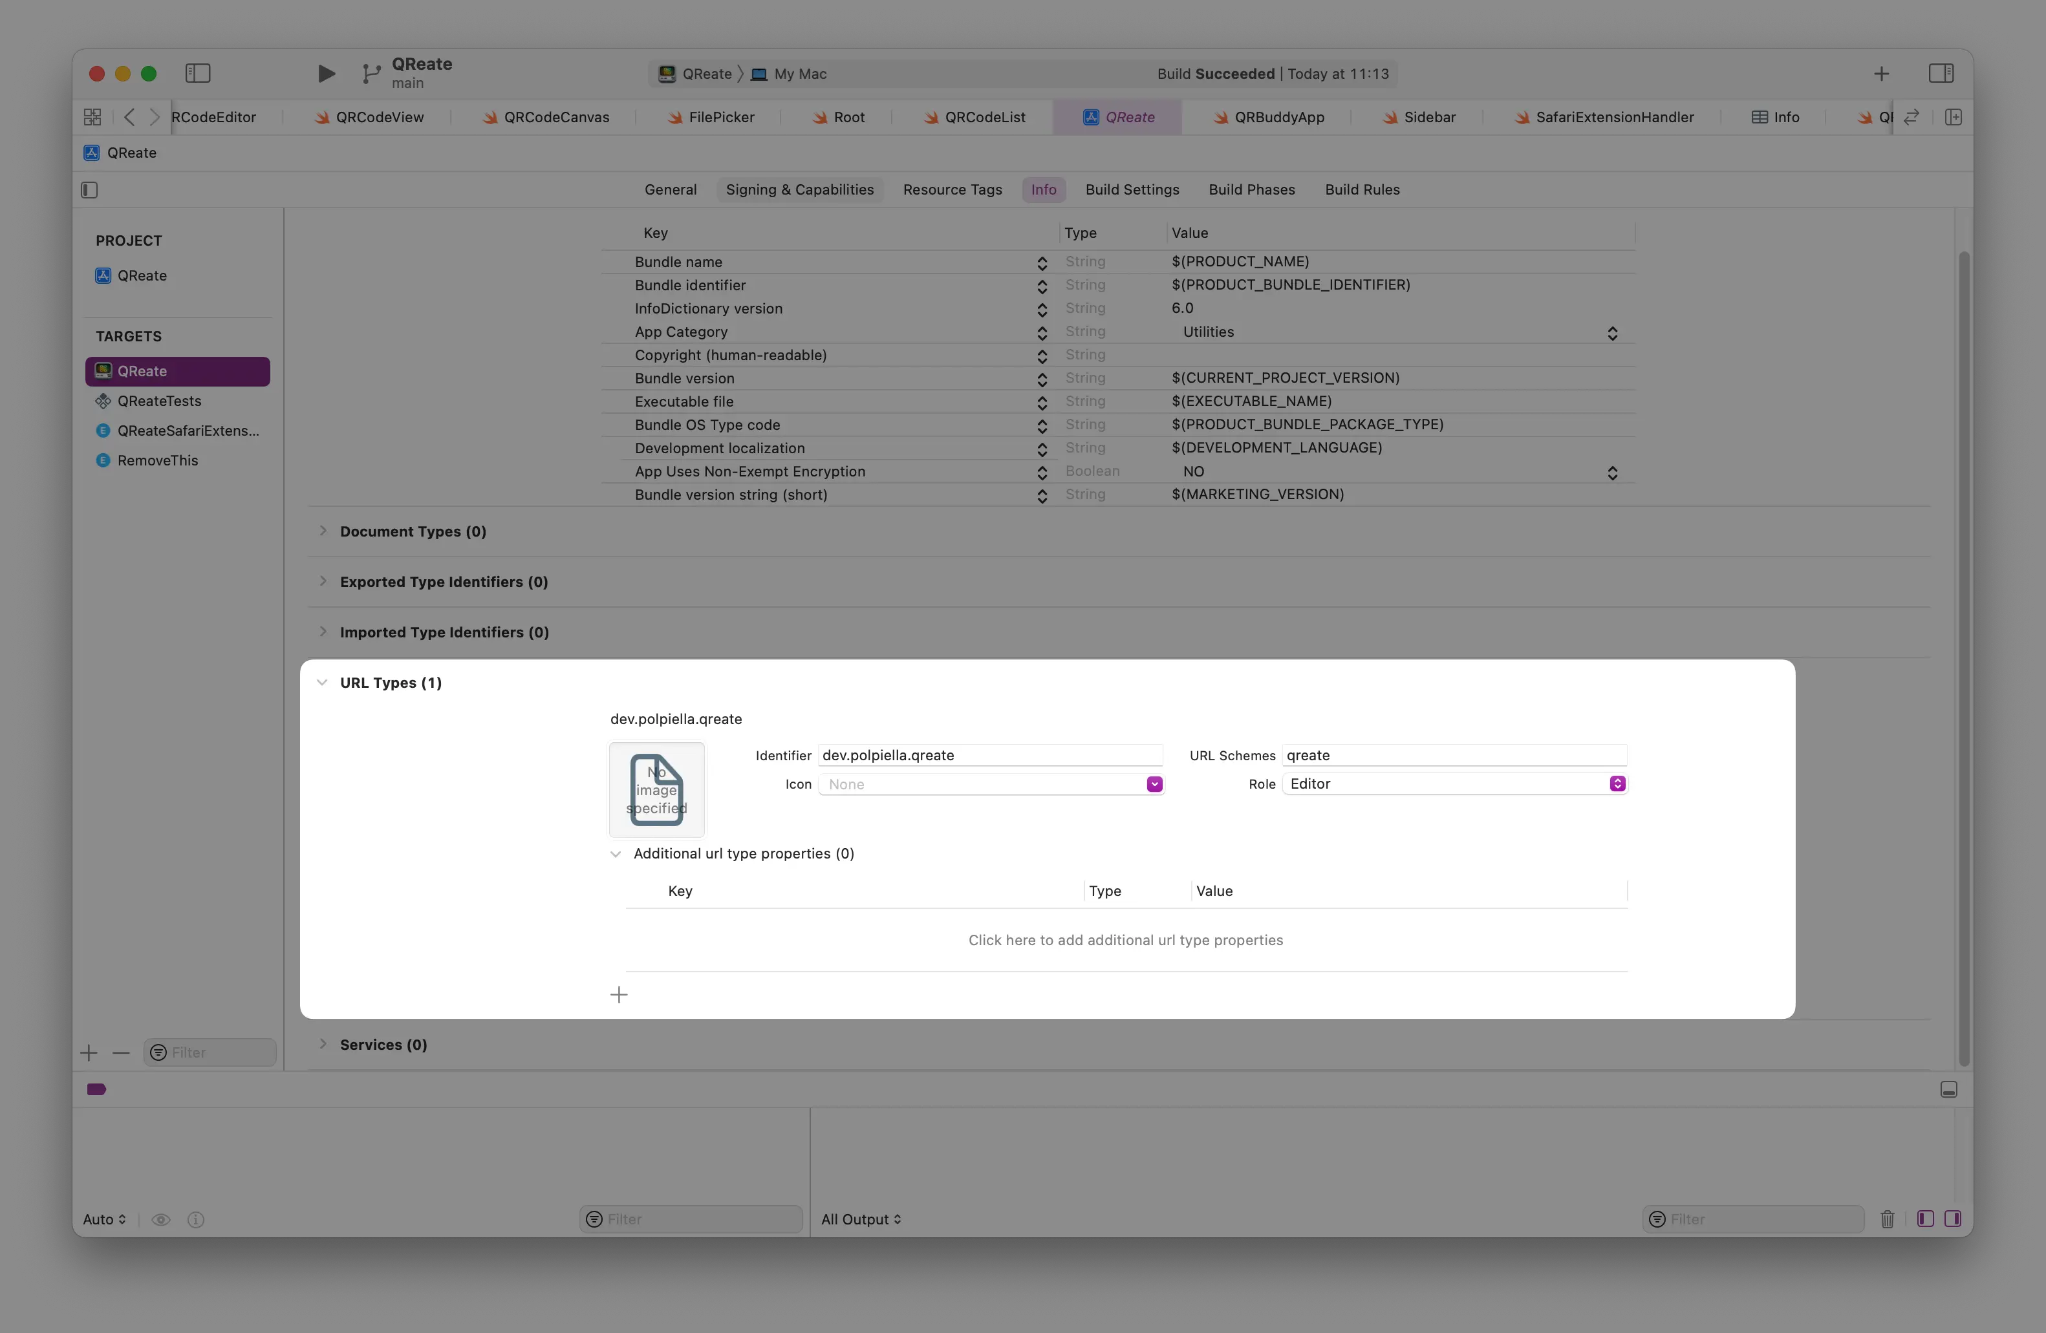Hide the debug area toggle icon

[1949, 1090]
